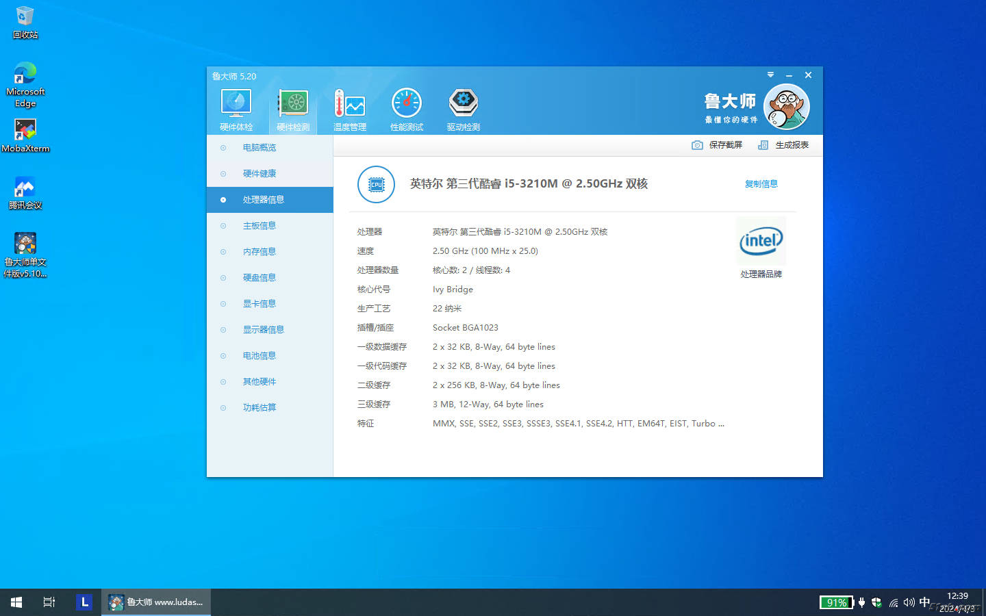Open the 硬件体检 hardware checkup icon

pyautogui.click(x=236, y=110)
